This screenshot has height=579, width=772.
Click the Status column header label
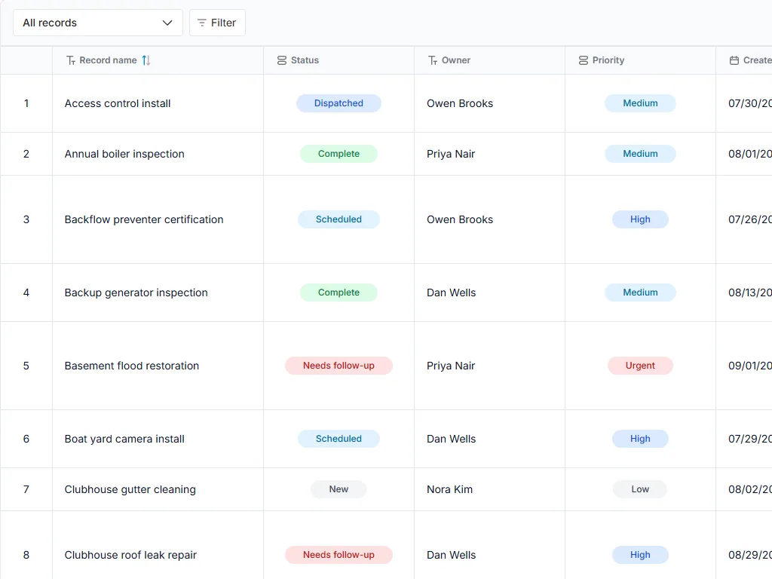pyautogui.click(x=305, y=60)
